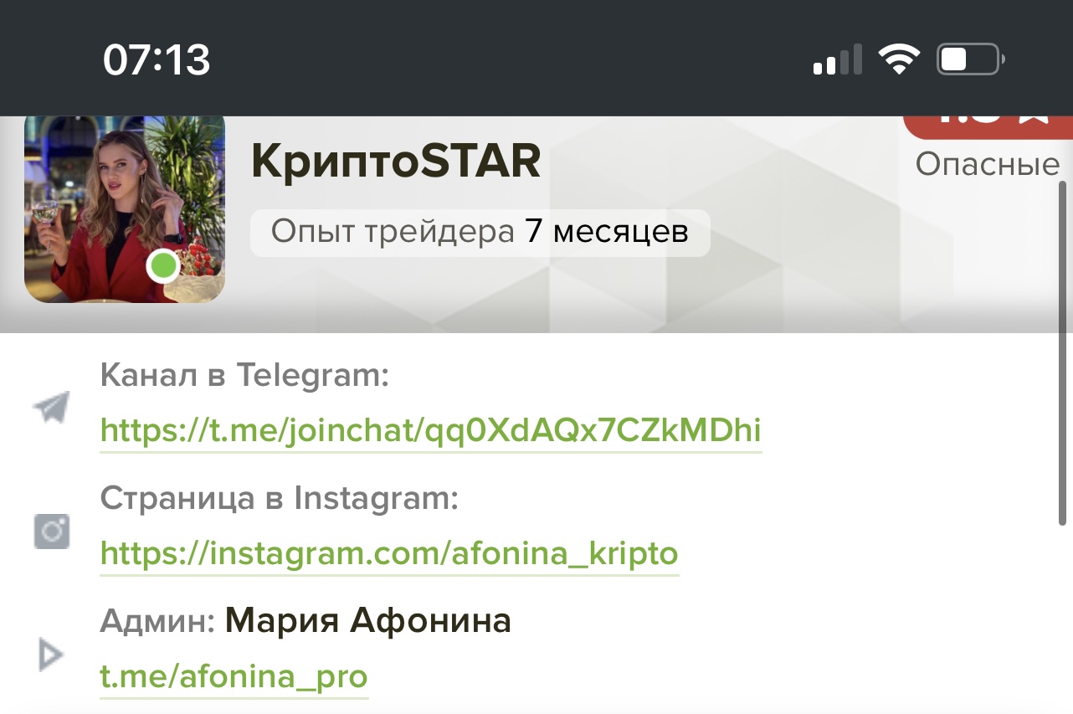Open the t.me/joinchat Telegram channel link
Viewport: 1073px width, 714px height.
point(431,430)
